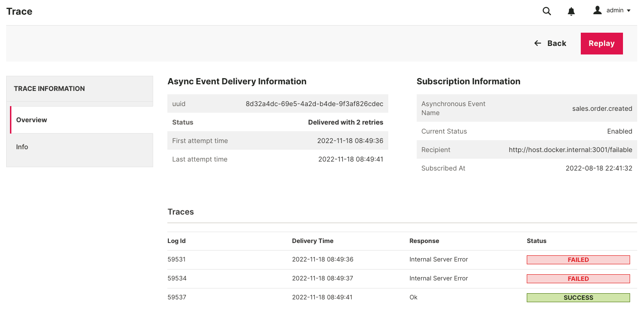Select log row 59537
Viewport: 641px width, 315px height.
(402, 297)
